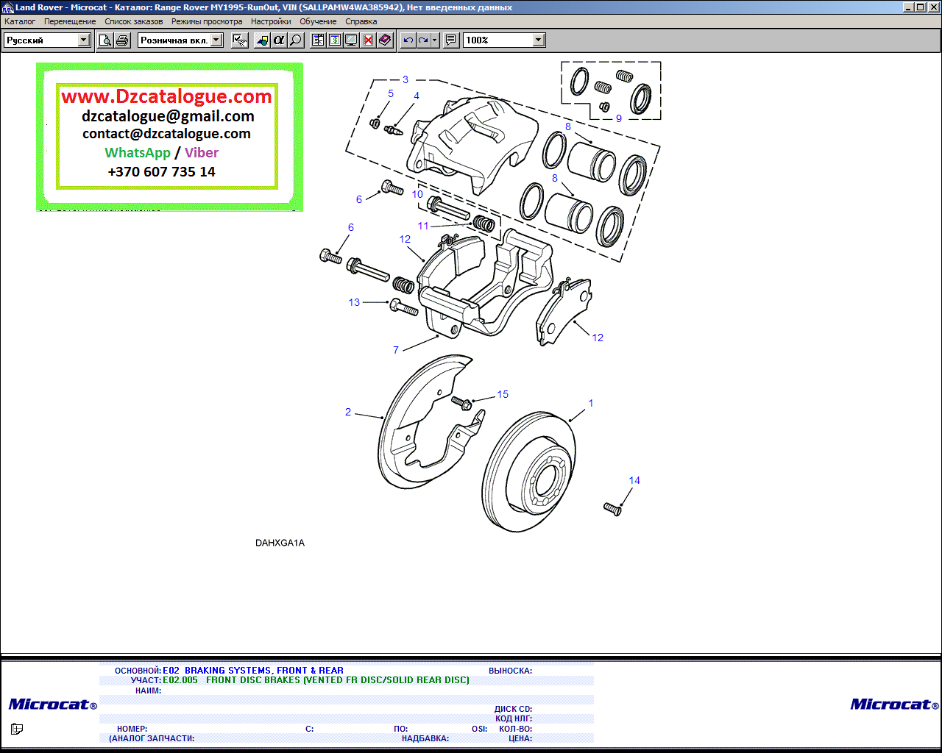This screenshot has height=753, width=942.
Task: Click E02.005 FRONT DISC BRAKES section text
Action: 316,680
